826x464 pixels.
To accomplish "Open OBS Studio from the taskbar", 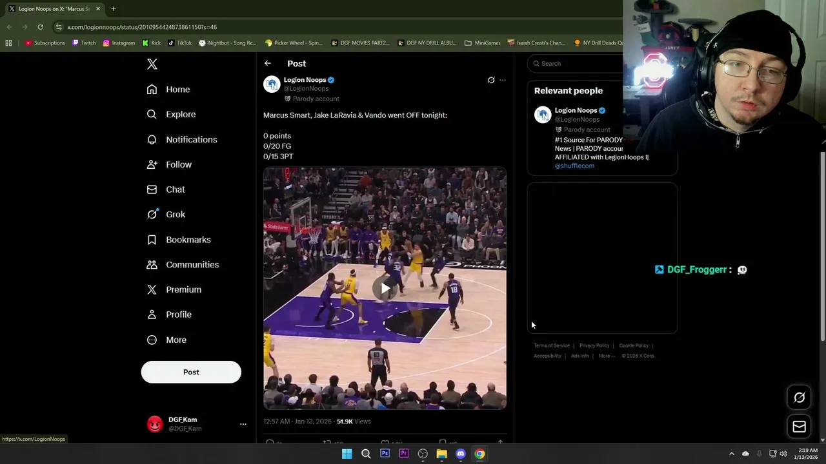I will pyautogui.click(x=423, y=454).
